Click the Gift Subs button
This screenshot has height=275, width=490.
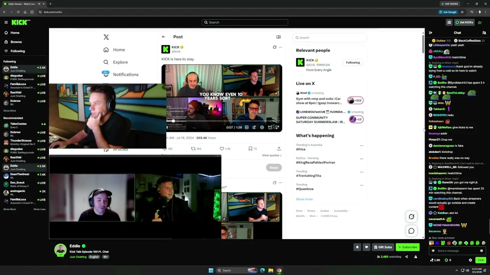[x=383, y=247]
